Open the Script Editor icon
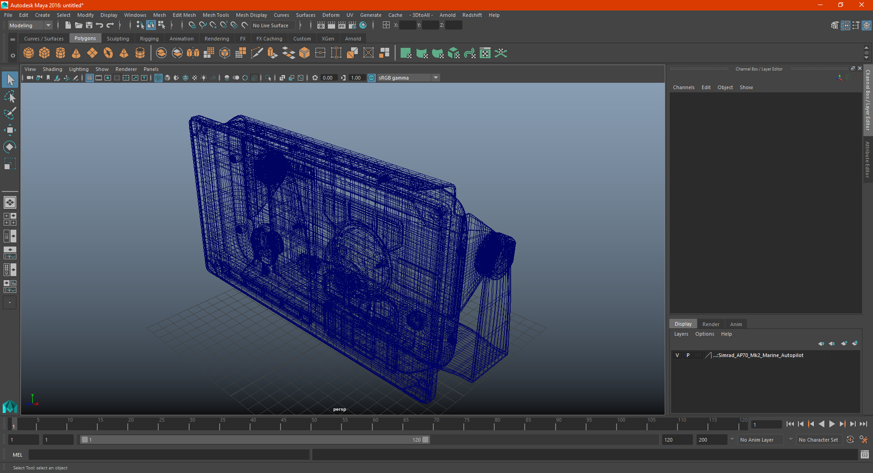Viewport: 873px width, 473px height. [865, 454]
